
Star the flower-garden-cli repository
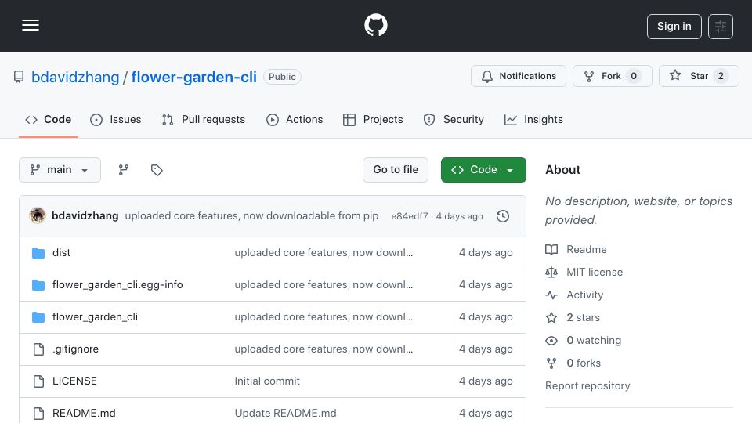tap(699, 76)
